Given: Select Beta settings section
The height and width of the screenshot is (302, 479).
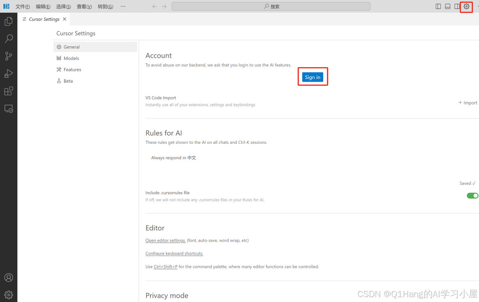Looking at the screenshot, I should [95, 81].
